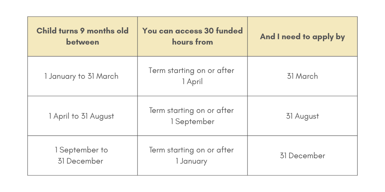Select the '1 January to 31 March' cell
The image size is (385, 192).
tap(82, 76)
